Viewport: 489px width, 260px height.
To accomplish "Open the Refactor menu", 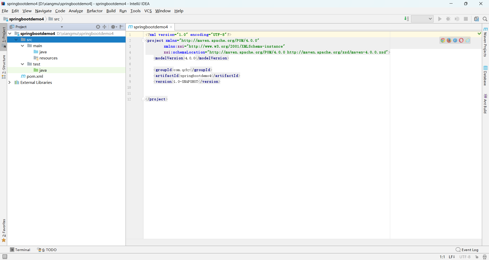I will [94, 11].
